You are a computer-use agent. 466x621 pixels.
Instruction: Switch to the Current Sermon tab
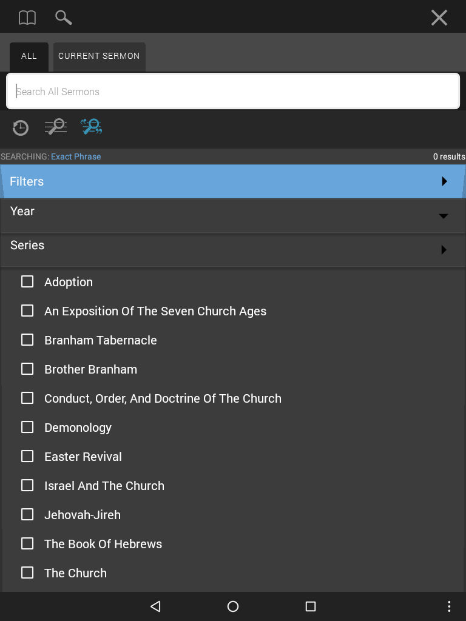99,56
